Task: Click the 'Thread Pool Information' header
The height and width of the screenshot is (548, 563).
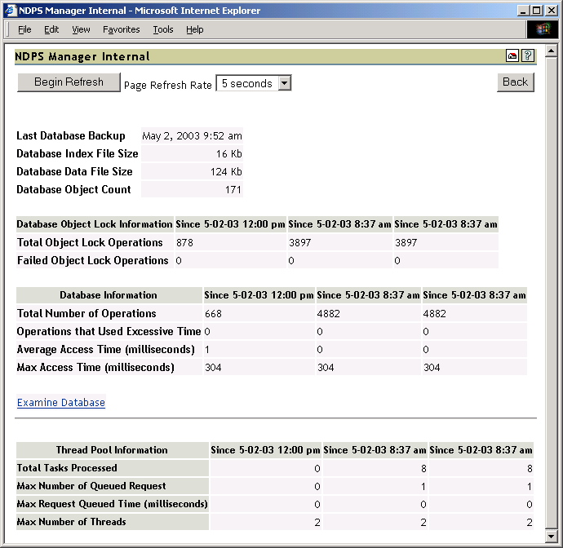Action: pyautogui.click(x=112, y=450)
